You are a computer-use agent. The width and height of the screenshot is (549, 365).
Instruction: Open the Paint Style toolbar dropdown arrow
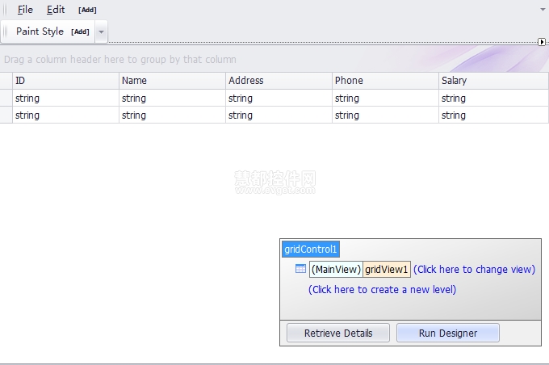[x=101, y=31]
